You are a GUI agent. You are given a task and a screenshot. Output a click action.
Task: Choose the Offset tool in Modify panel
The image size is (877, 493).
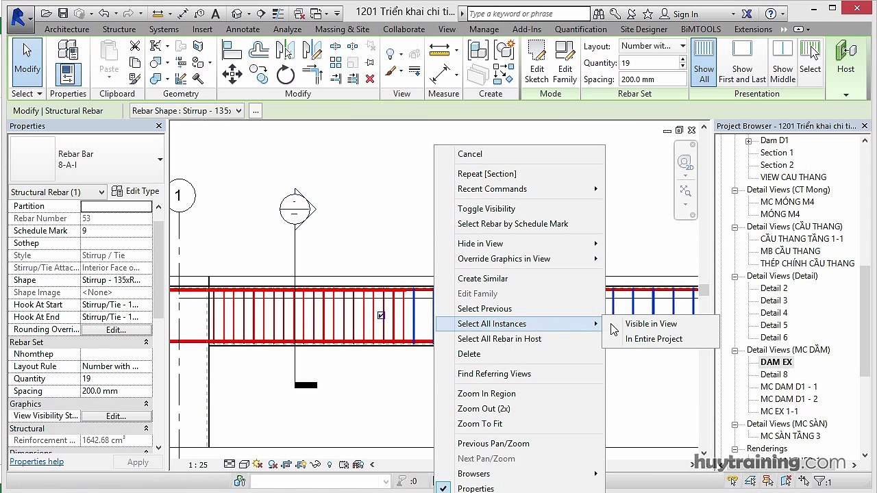pyautogui.click(x=259, y=50)
